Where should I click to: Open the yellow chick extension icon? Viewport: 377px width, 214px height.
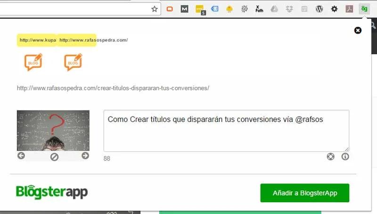[229, 9]
